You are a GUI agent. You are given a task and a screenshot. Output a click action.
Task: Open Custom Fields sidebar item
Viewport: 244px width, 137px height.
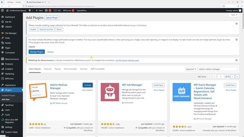tap(11, 132)
